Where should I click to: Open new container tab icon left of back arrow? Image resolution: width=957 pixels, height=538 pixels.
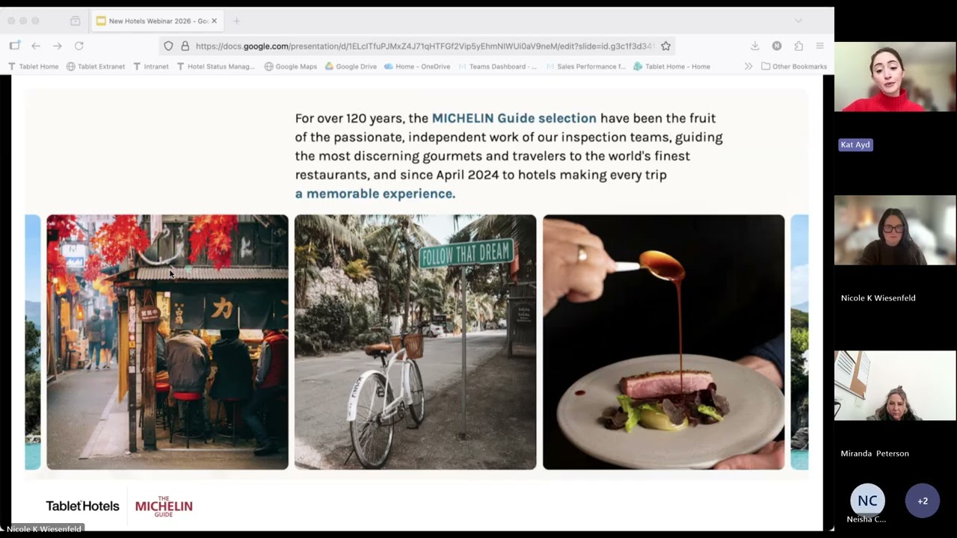(14, 46)
